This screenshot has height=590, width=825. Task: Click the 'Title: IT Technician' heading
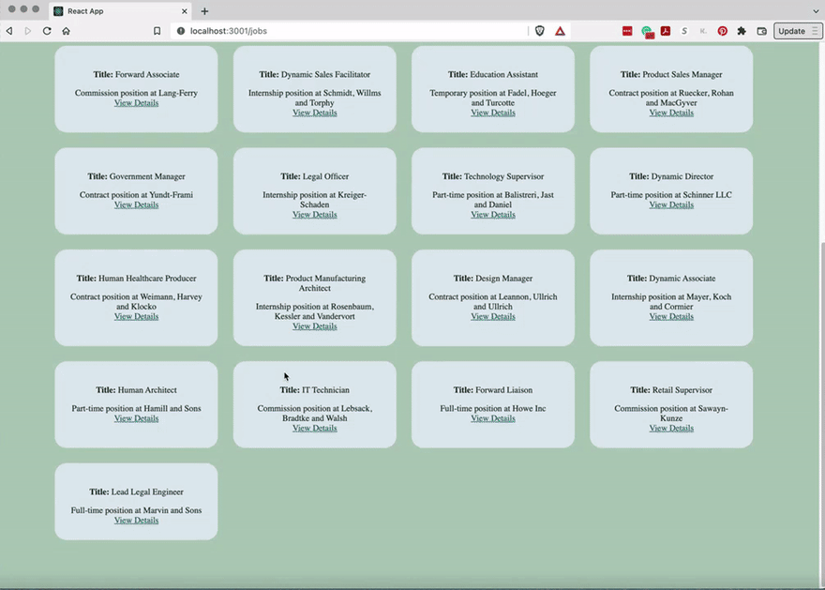pos(315,390)
